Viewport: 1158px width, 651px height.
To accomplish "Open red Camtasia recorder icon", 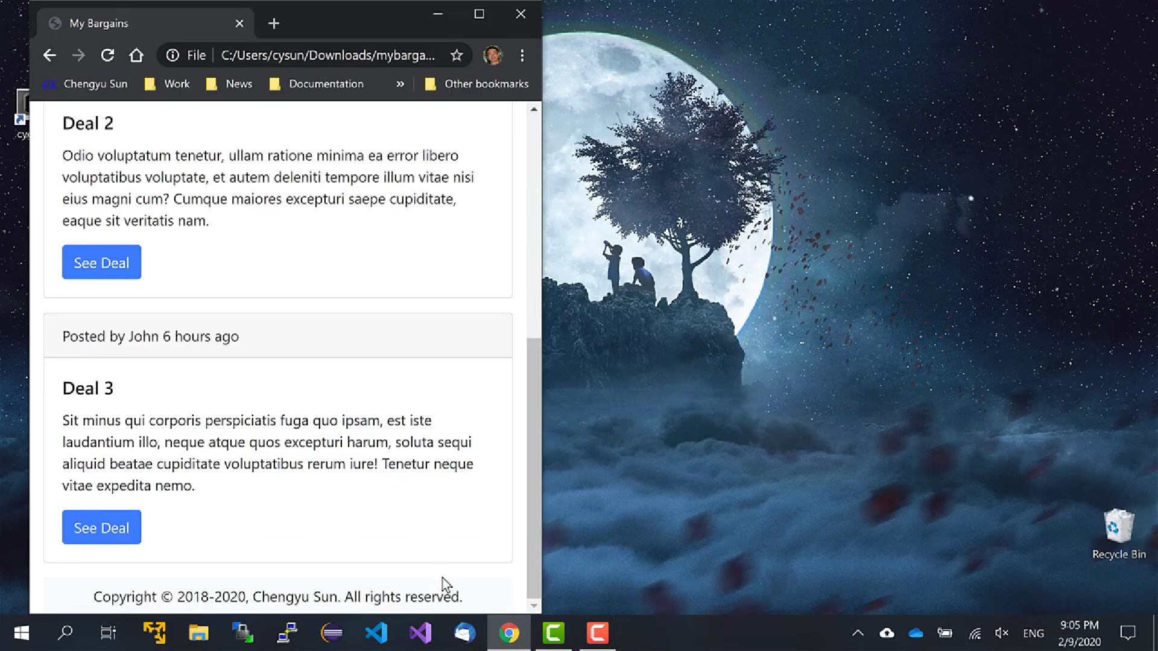I will tap(598, 633).
